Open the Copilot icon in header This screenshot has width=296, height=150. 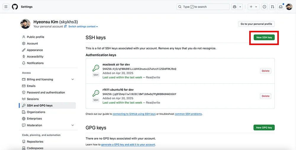[x=234, y=7]
